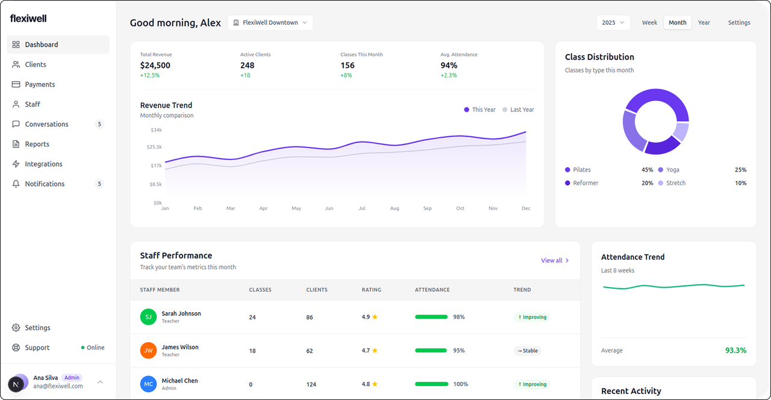The width and height of the screenshot is (771, 400).
Task: Open the Staff icon in sidebar
Action: (16, 104)
